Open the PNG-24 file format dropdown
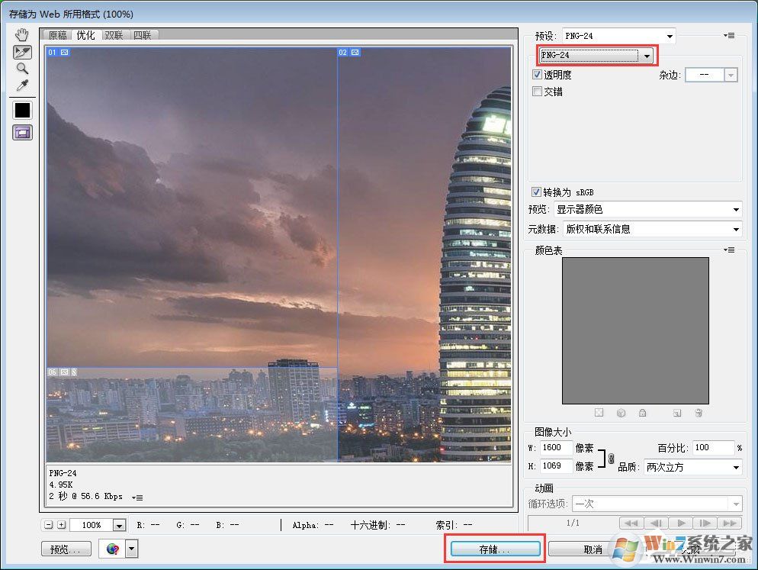The image size is (758, 570). tap(596, 56)
